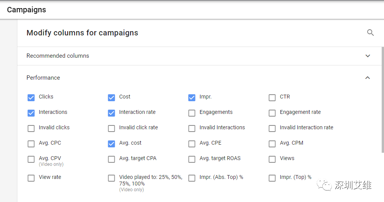Deselect the Interaction rate checkbox
This screenshot has height=202, width=384.
pyautogui.click(x=112, y=113)
